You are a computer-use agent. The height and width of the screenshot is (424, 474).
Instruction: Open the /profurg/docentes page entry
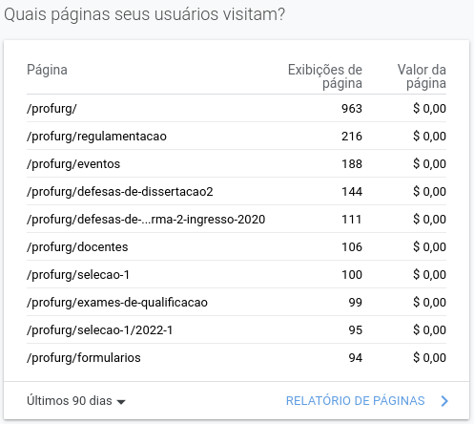pyautogui.click(x=77, y=247)
